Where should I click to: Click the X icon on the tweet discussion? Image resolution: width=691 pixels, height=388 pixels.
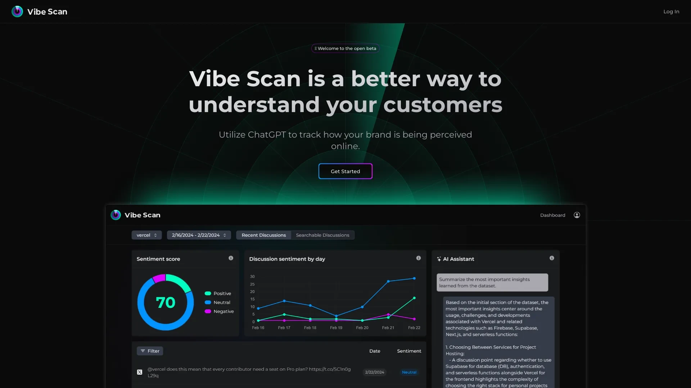tap(140, 372)
